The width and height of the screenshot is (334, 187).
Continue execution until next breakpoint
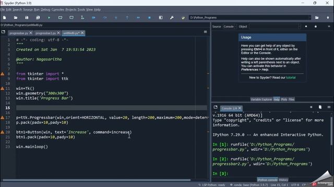(138, 18)
